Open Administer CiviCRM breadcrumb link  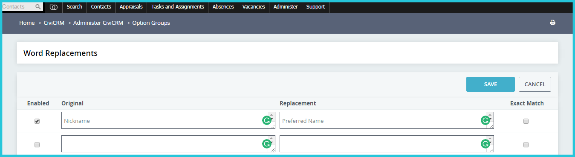[98, 23]
